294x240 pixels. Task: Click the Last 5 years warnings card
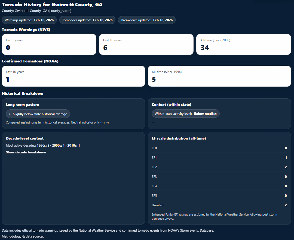tap(49, 44)
